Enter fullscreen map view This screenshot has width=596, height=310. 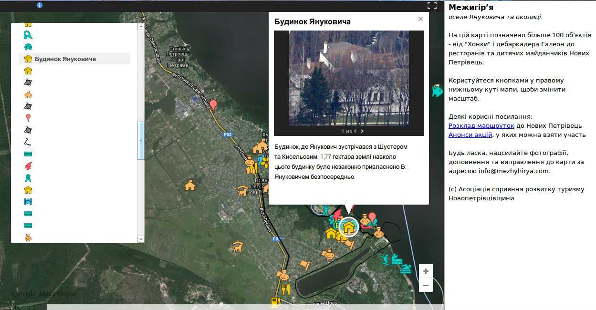coord(432,6)
